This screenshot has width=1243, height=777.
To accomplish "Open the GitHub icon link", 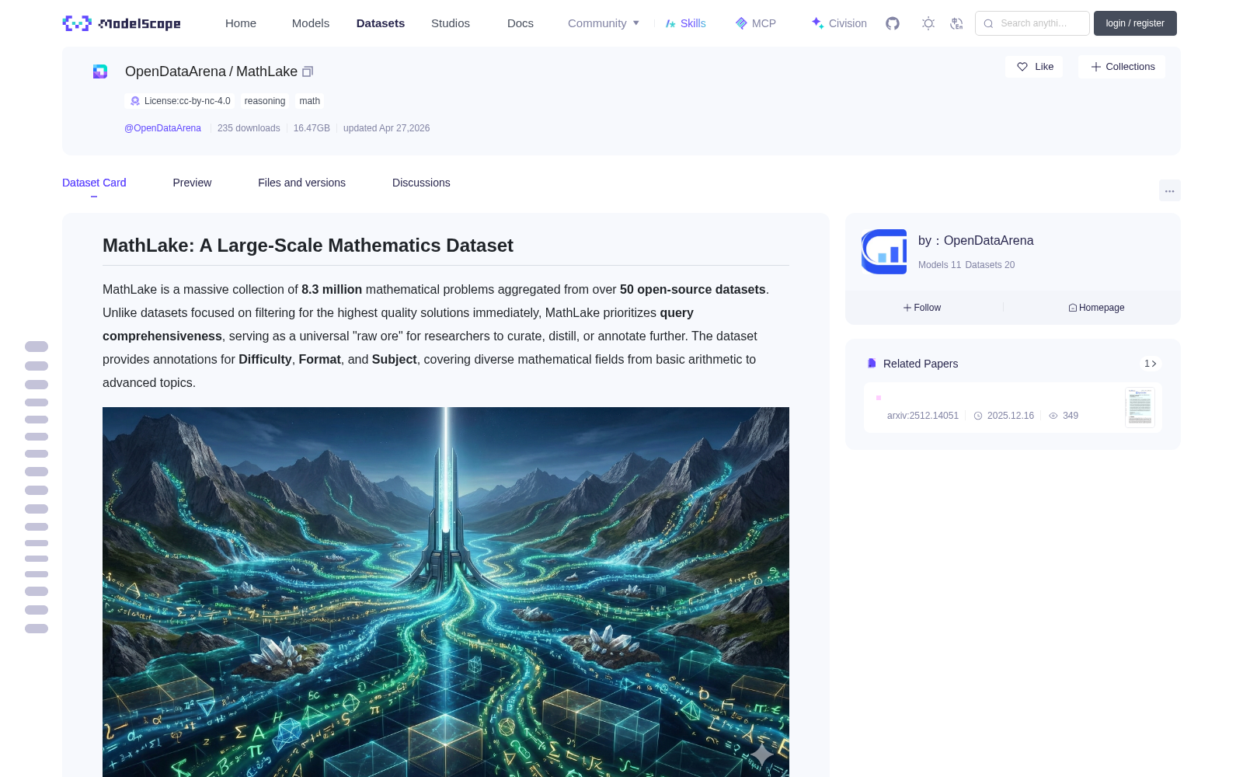I will tap(893, 23).
